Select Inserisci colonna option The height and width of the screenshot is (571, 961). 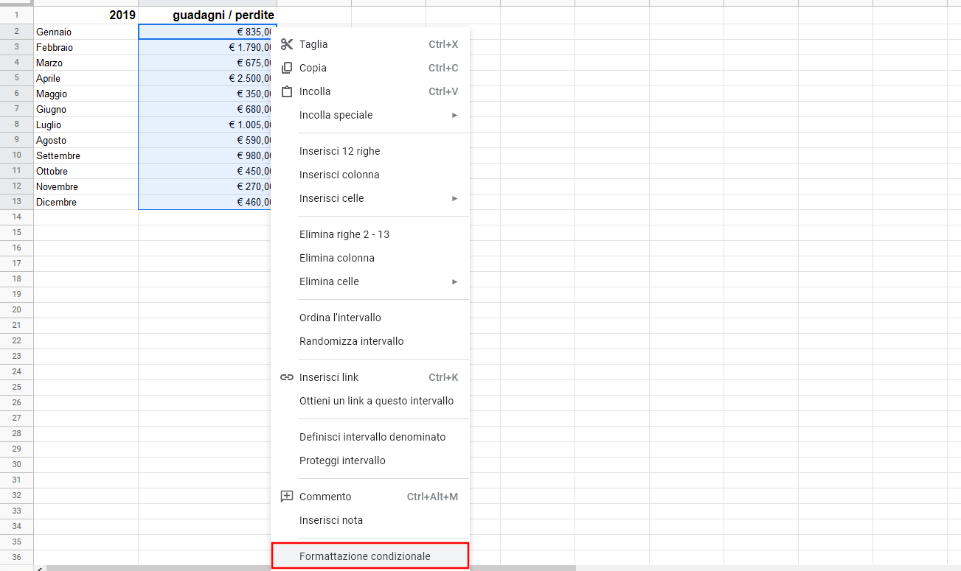339,175
